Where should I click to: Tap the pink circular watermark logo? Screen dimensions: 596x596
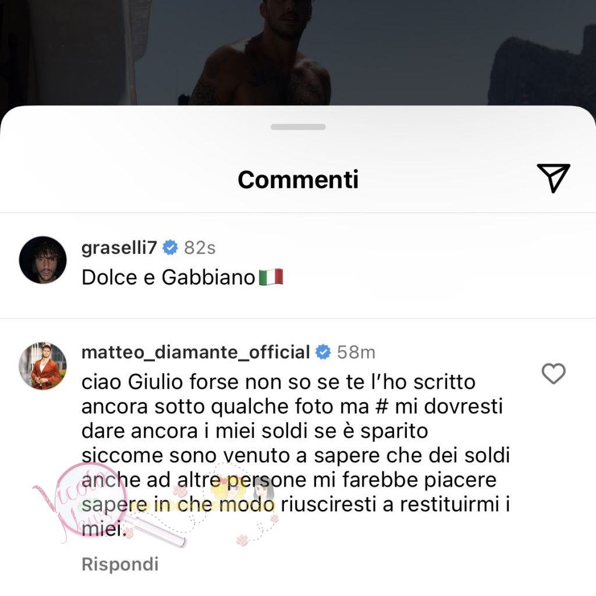pos(88,502)
